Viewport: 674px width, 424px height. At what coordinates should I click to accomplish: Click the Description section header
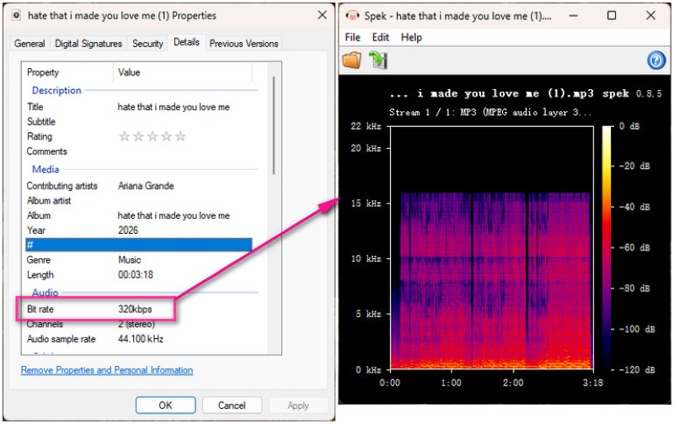pos(56,91)
